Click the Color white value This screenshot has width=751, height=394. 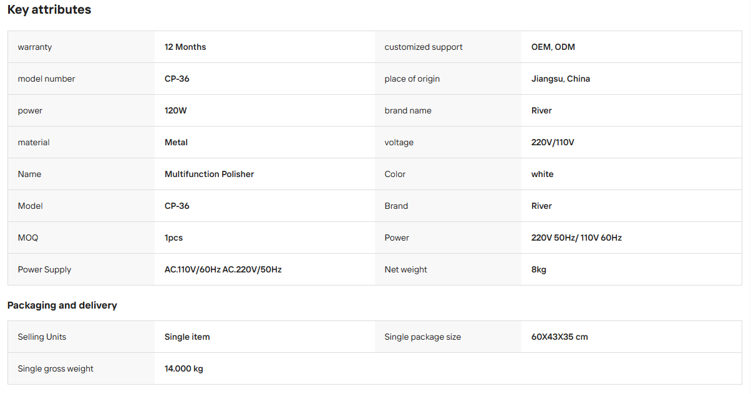click(543, 174)
